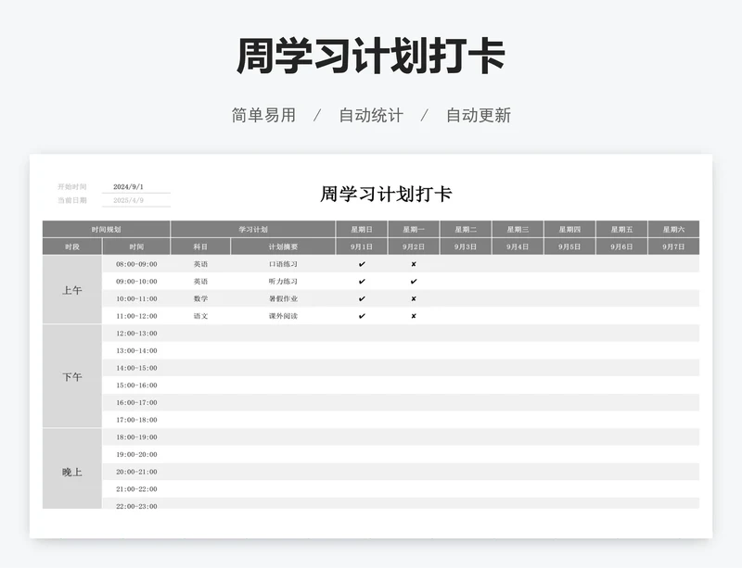Toggle the 9月1日 checkmark for 暑假作业
Screen dimensions: 742x568
point(362,298)
